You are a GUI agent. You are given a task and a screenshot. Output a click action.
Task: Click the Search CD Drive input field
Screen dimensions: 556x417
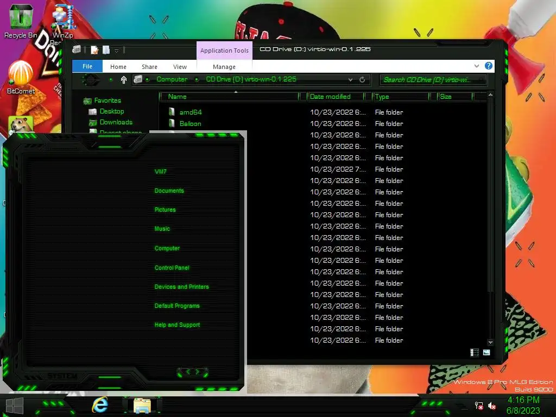tap(433, 80)
